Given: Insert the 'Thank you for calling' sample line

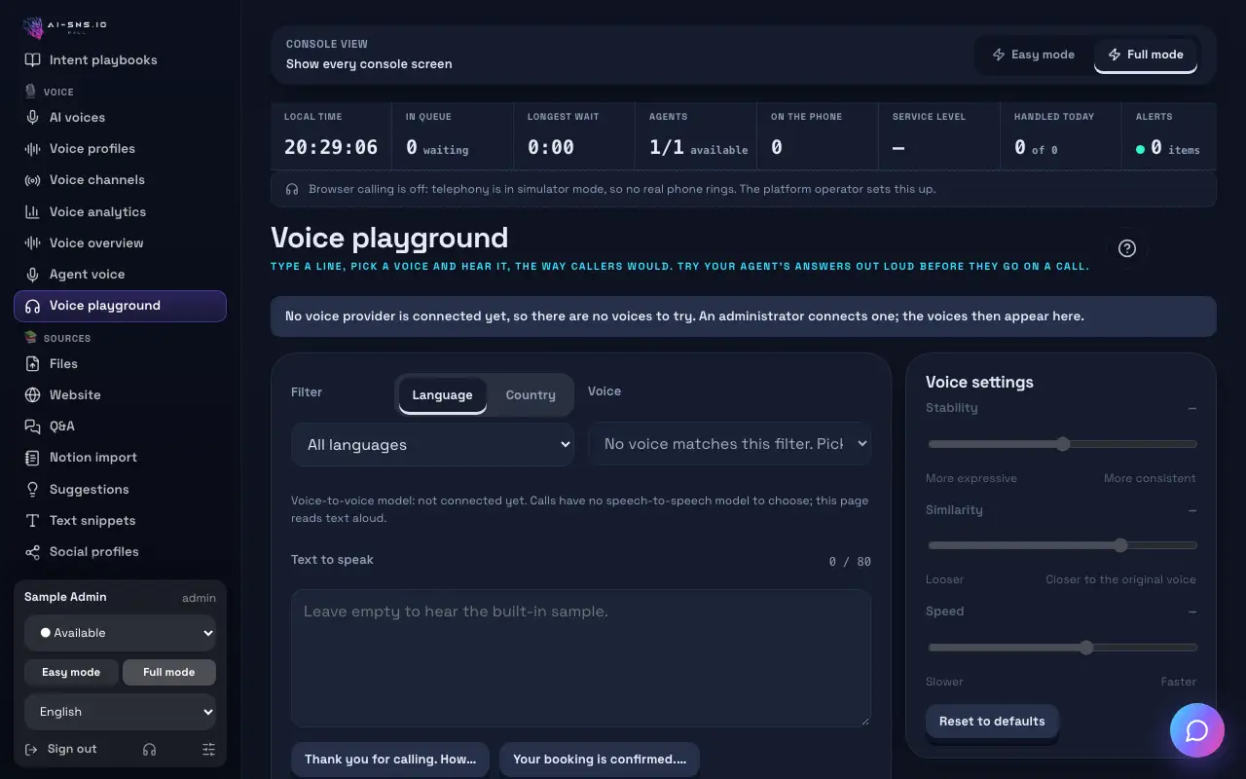Looking at the screenshot, I should [x=390, y=760].
